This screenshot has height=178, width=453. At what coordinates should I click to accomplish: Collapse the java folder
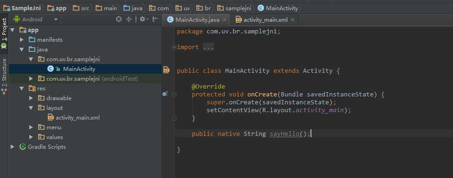click(x=22, y=50)
